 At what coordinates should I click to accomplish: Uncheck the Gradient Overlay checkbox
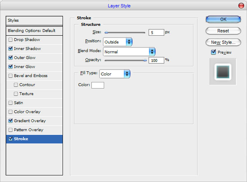coord(10,121)
